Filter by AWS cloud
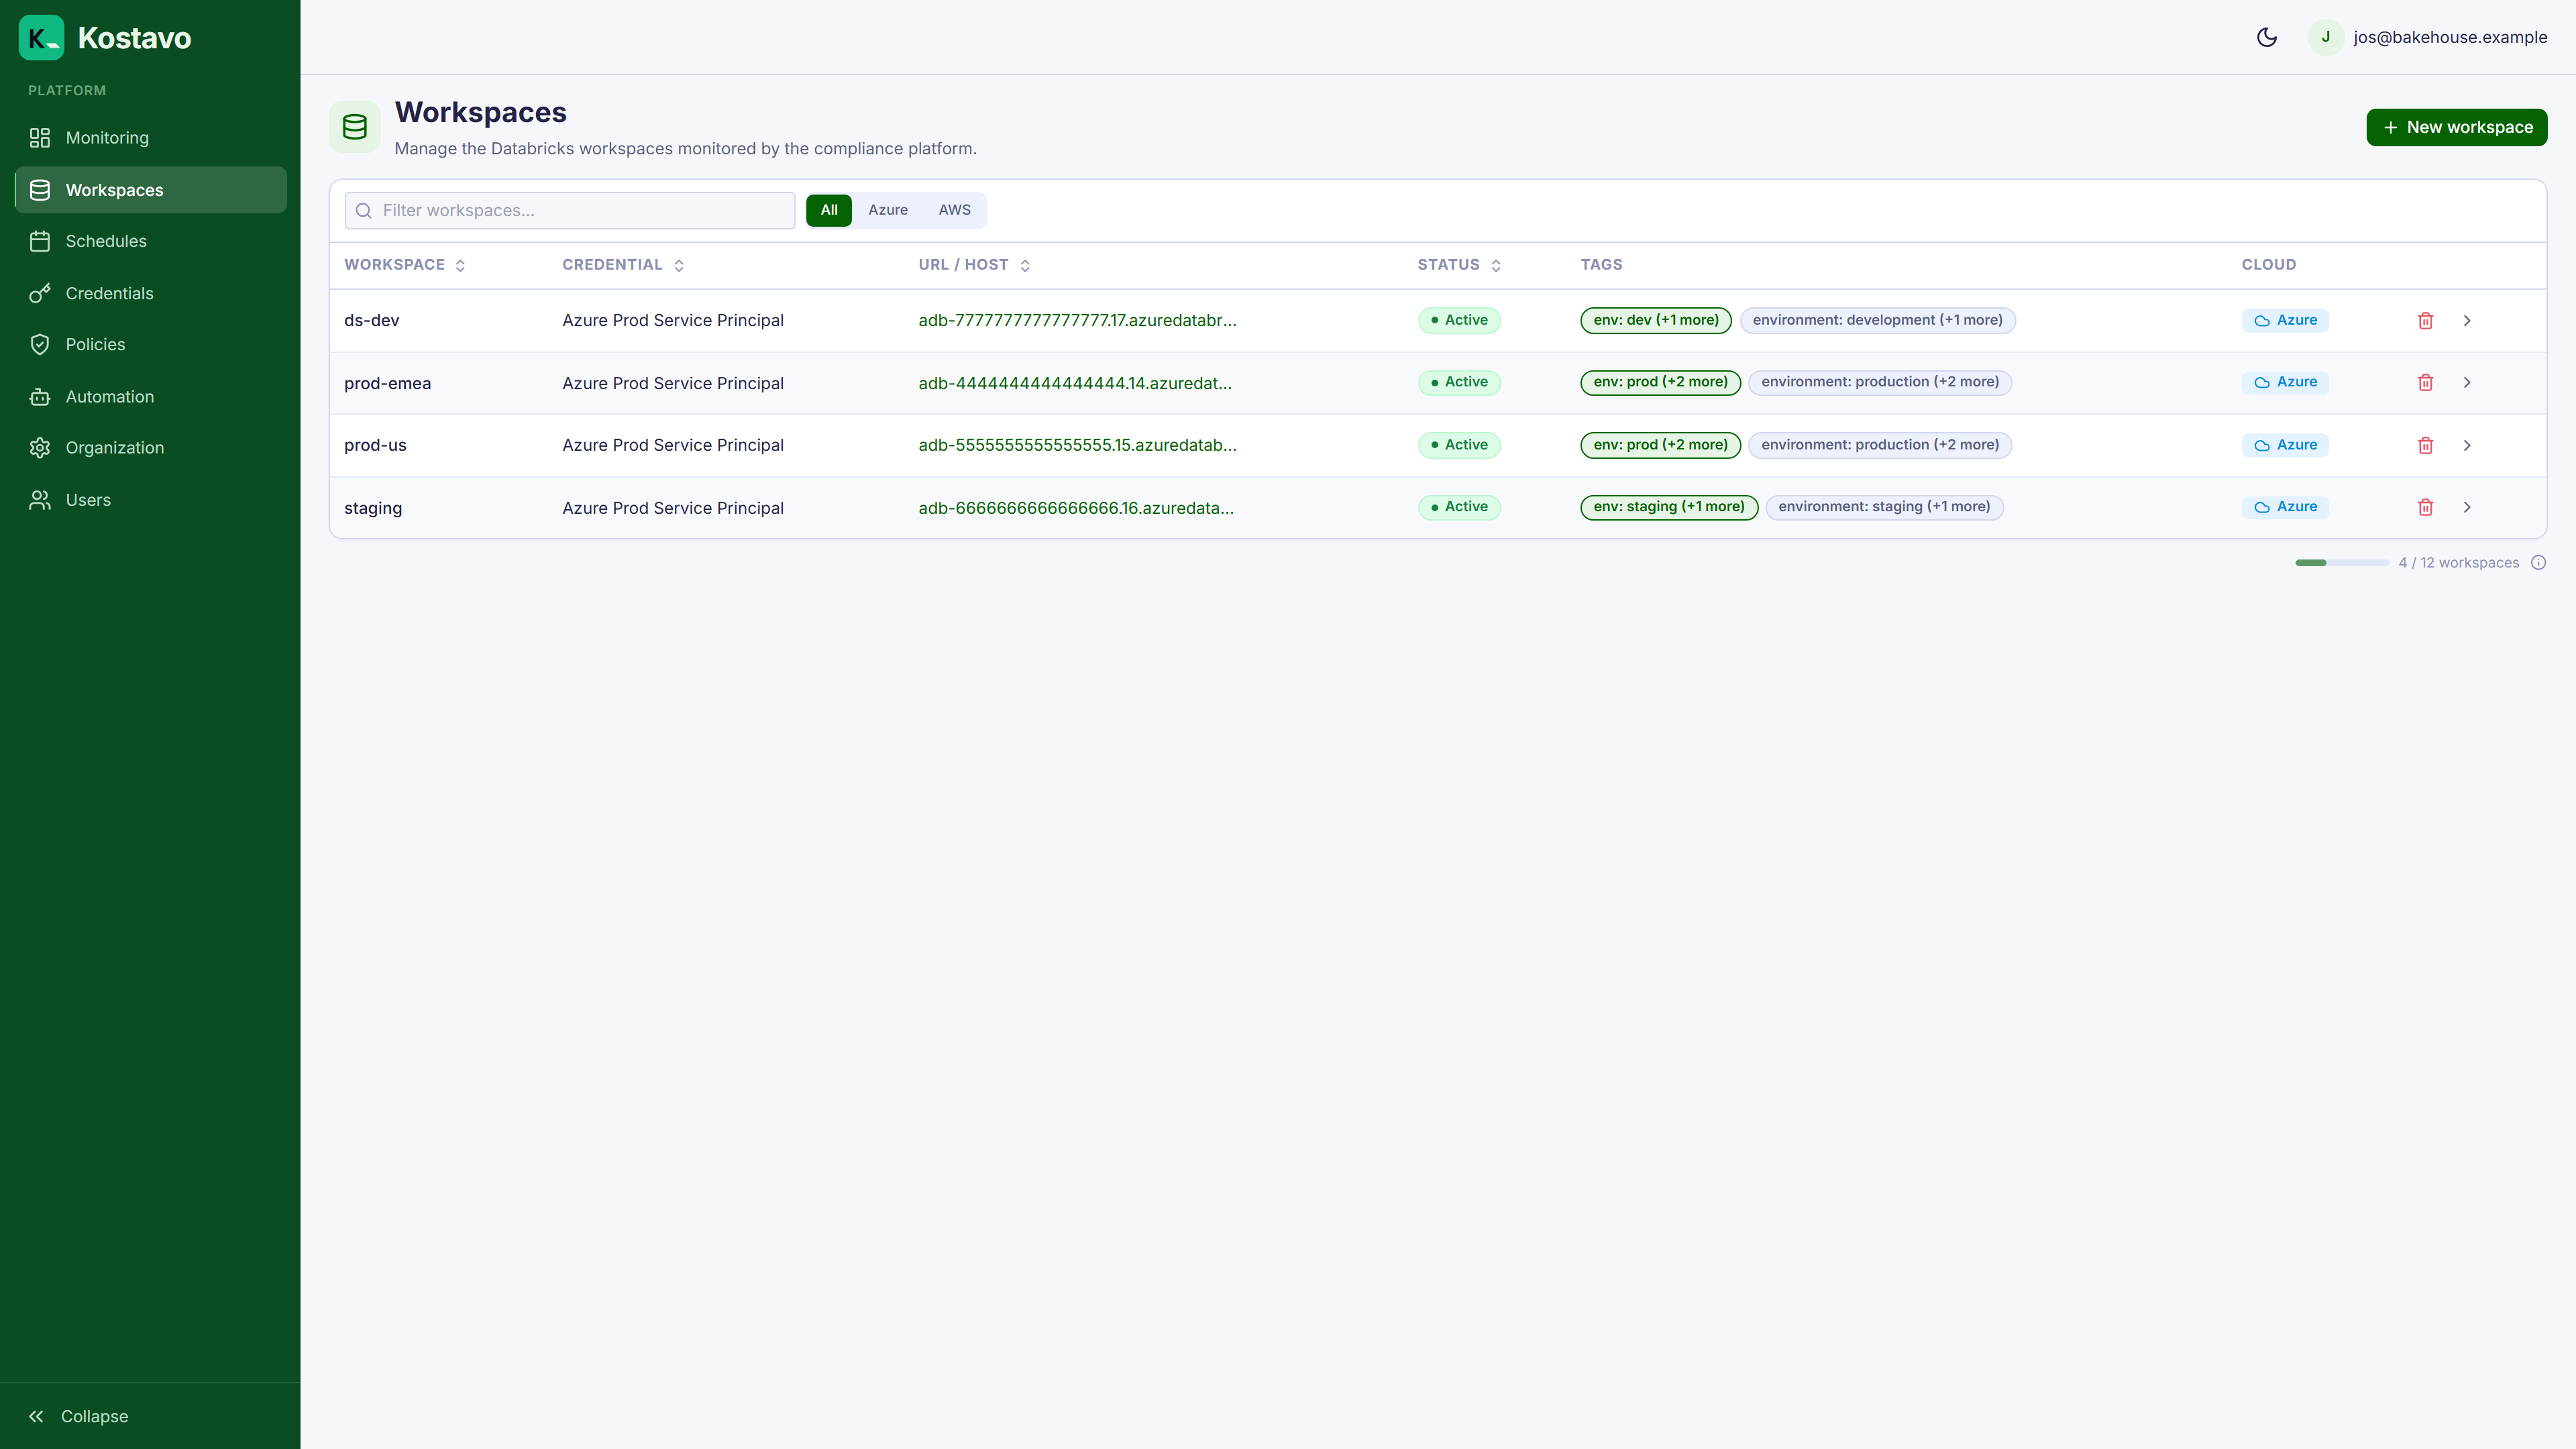 click(x=954, y=210)
